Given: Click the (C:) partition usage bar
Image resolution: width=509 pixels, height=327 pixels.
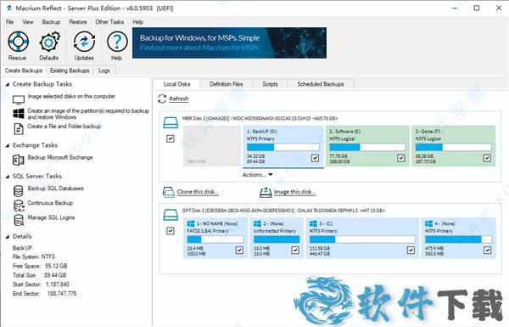Looking at the screenshot, I should coord(362,240).
